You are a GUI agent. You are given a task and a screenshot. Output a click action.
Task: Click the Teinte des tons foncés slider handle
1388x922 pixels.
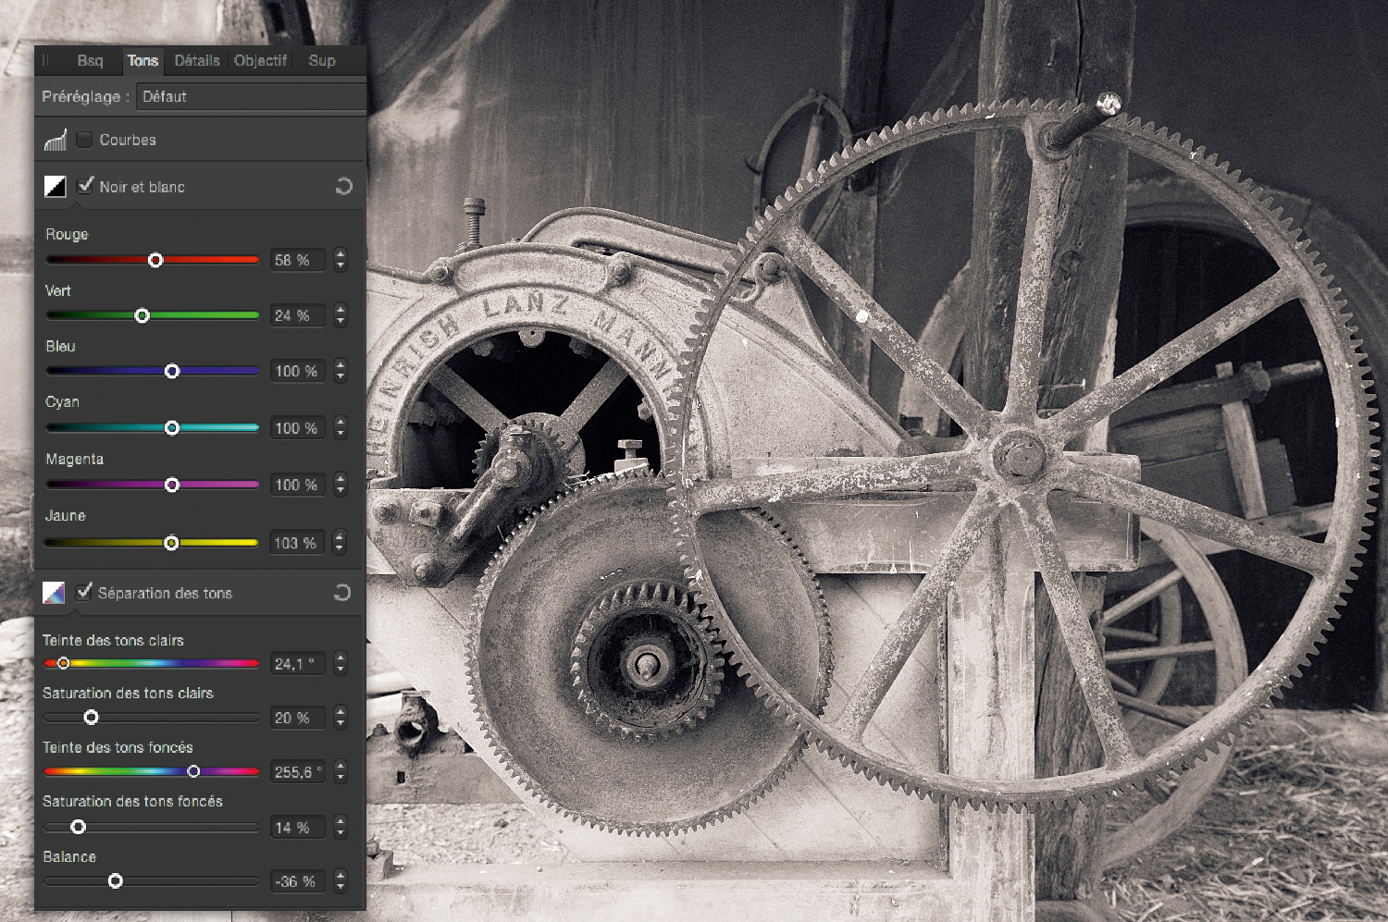point(193,771)
